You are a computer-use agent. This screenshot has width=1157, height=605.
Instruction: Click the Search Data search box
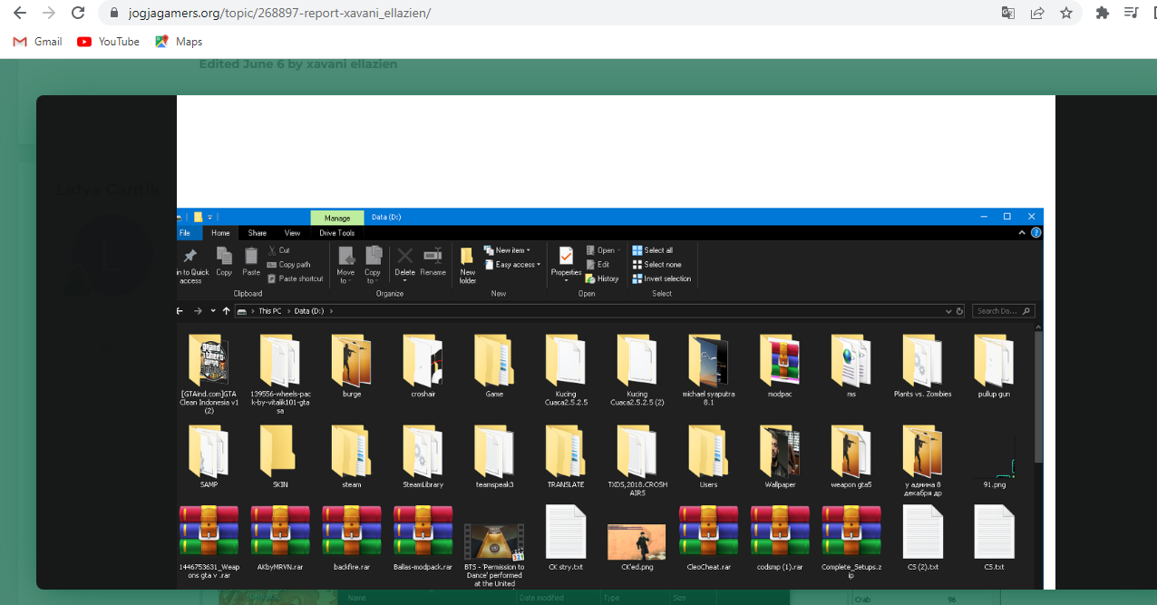1004,311
